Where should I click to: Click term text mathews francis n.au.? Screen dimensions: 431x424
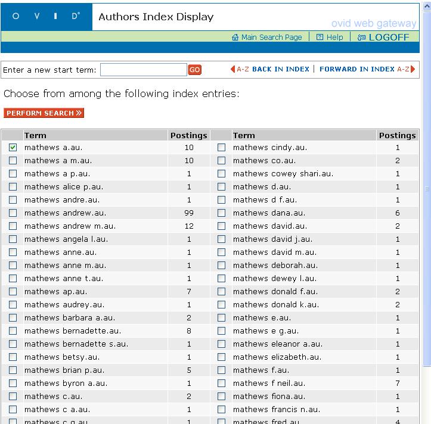(x=277, y=410)
